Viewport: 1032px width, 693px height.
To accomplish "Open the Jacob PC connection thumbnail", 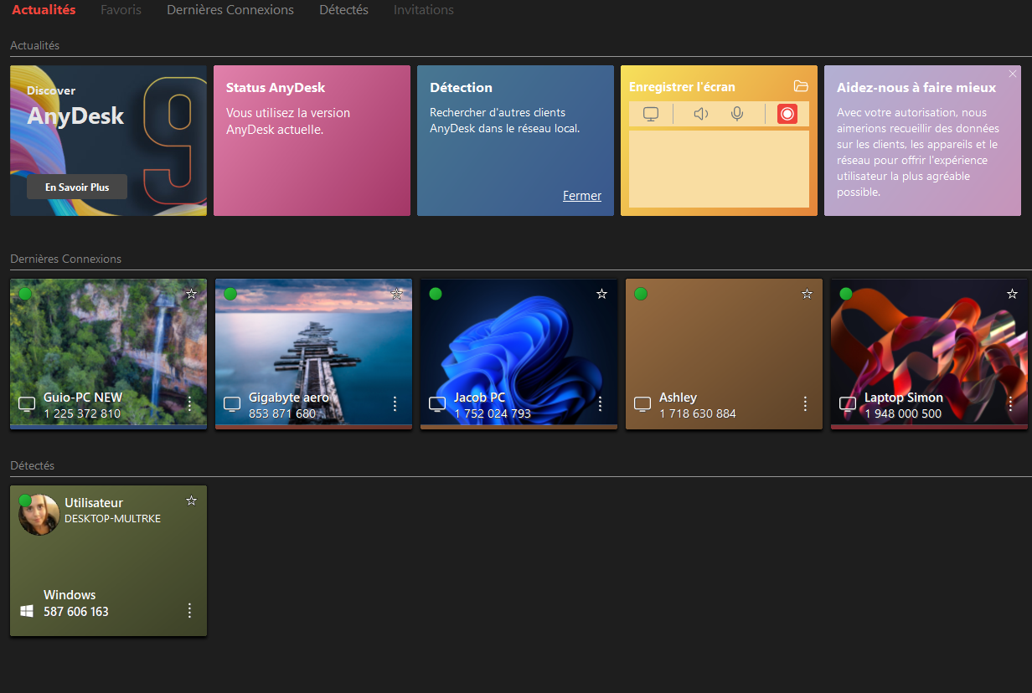I will [519, 343].
